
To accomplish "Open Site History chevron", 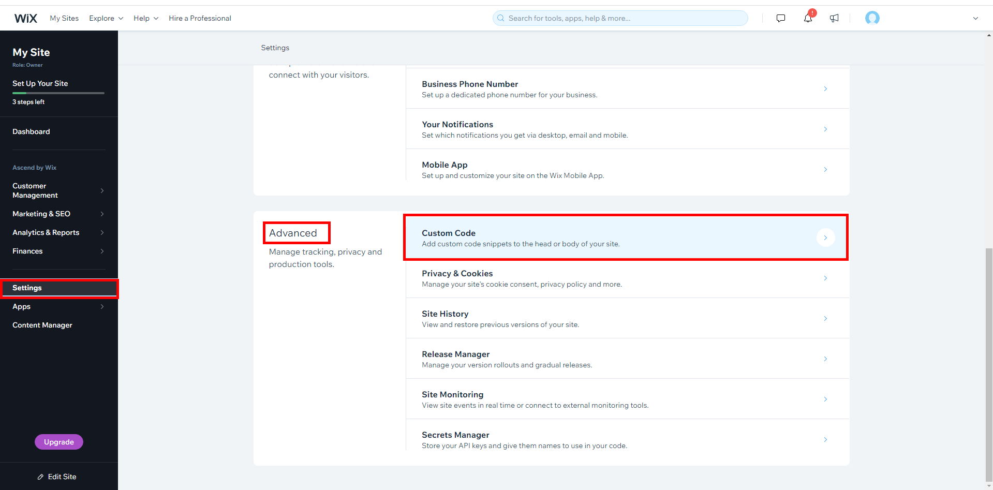I will pyautogui.click(x=825, y=318).
